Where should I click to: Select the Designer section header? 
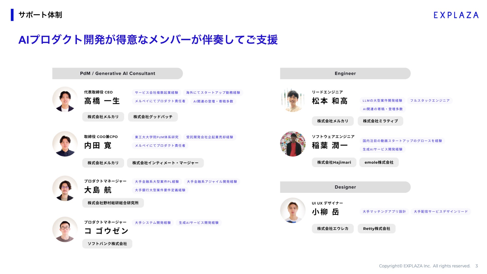(345, 187)
